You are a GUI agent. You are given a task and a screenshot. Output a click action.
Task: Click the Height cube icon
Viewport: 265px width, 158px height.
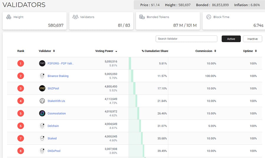pyautogui.click(x=9, y=17)
